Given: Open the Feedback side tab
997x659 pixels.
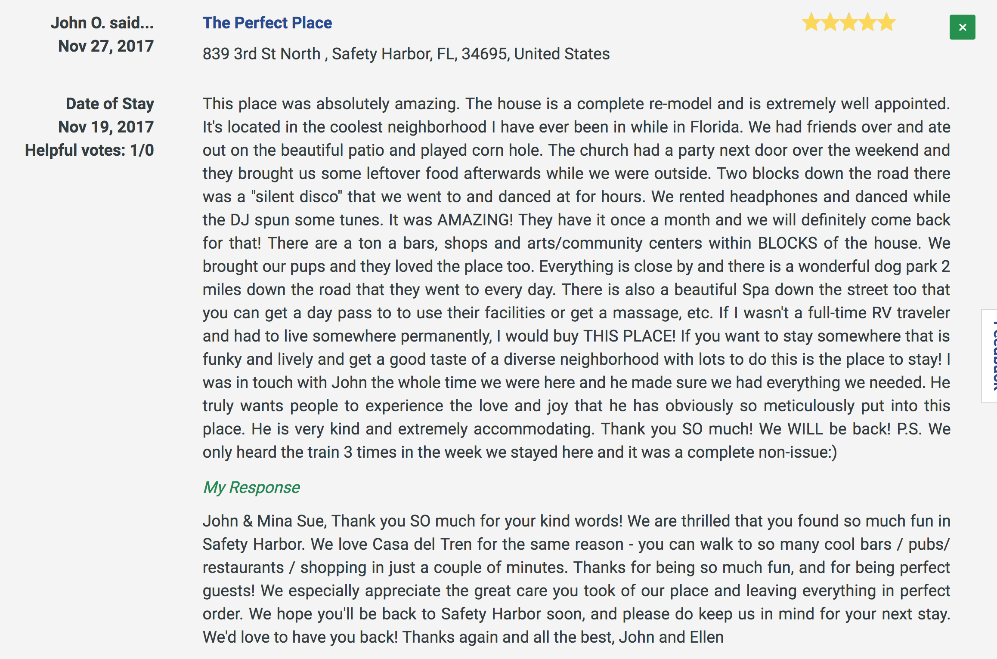Looking at the screenshot, I should point(990,355).
